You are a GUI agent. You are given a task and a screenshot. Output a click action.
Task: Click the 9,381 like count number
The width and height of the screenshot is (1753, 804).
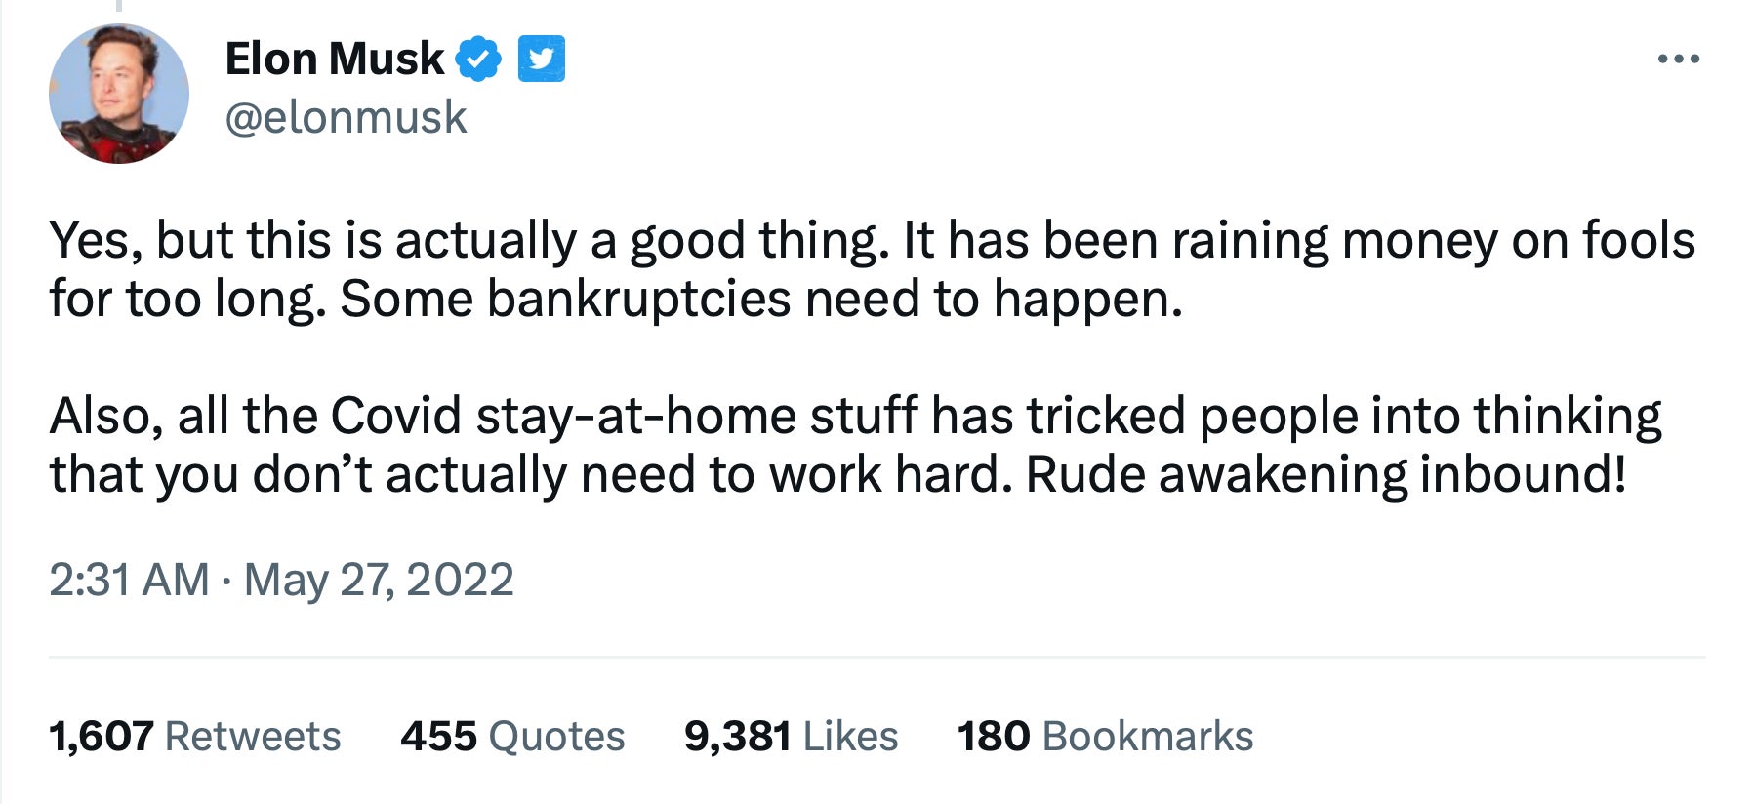point(737,737)
